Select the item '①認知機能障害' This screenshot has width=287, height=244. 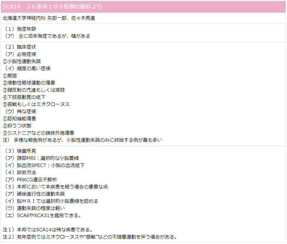19,119
